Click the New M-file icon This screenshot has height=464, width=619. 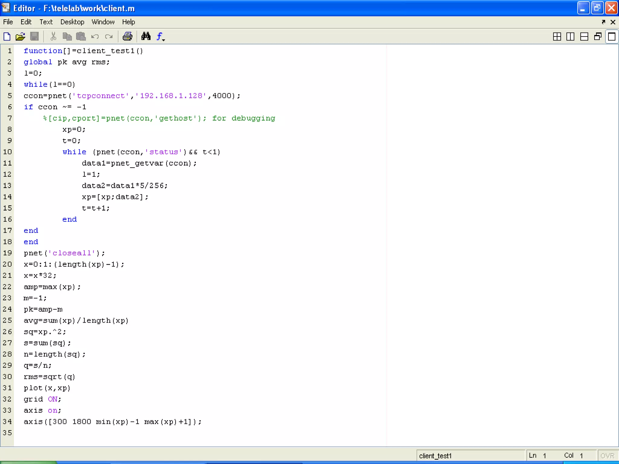click(x=7, y=37)
